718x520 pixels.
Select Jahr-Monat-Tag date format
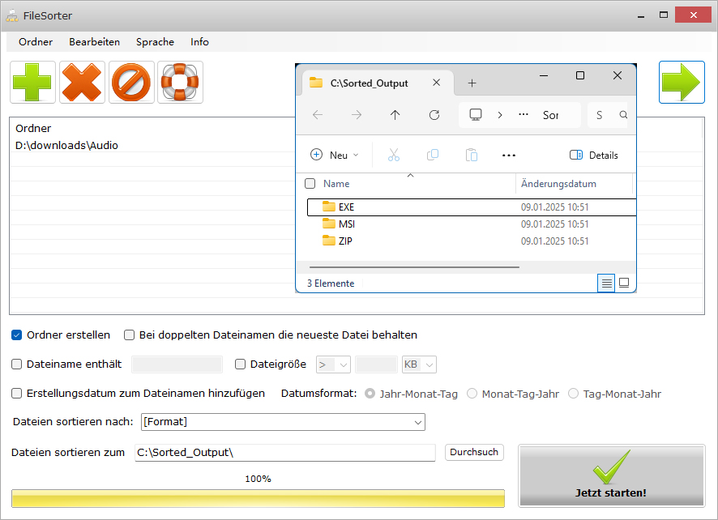pyautogui.click(x=370, y=394)
